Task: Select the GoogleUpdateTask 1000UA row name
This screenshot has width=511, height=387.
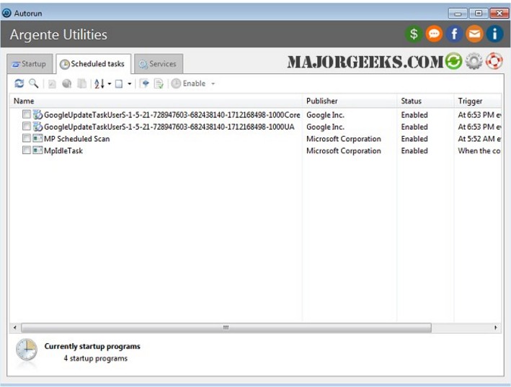Action: point(169,127)
